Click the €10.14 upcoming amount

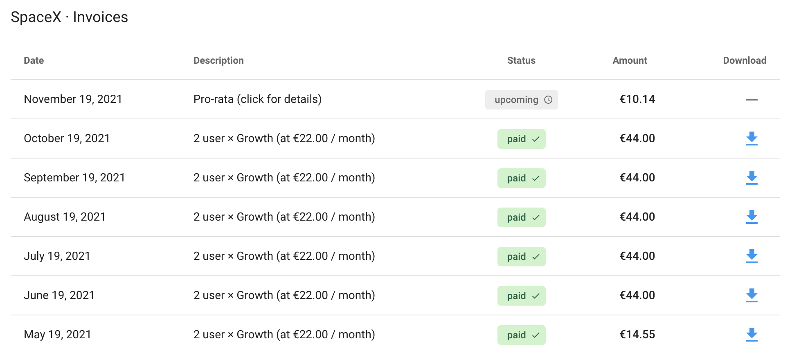[637, 99]
